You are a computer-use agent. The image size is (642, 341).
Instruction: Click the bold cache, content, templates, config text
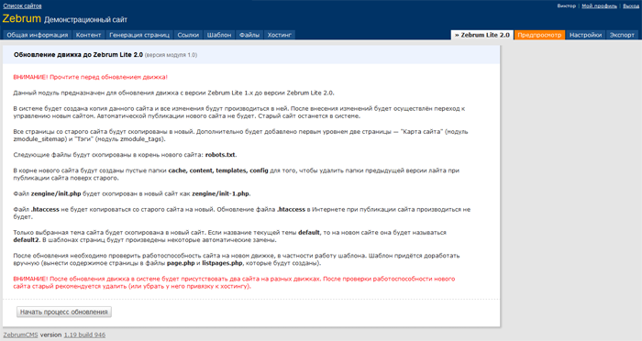click(218, 170)
